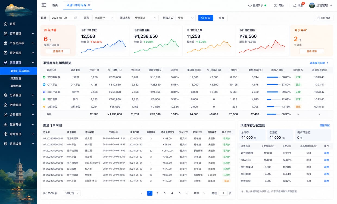Click the OTA平台 channel icon in the overview table
Viewport: 337px width, 204px height.
click(x=44, y=85)
